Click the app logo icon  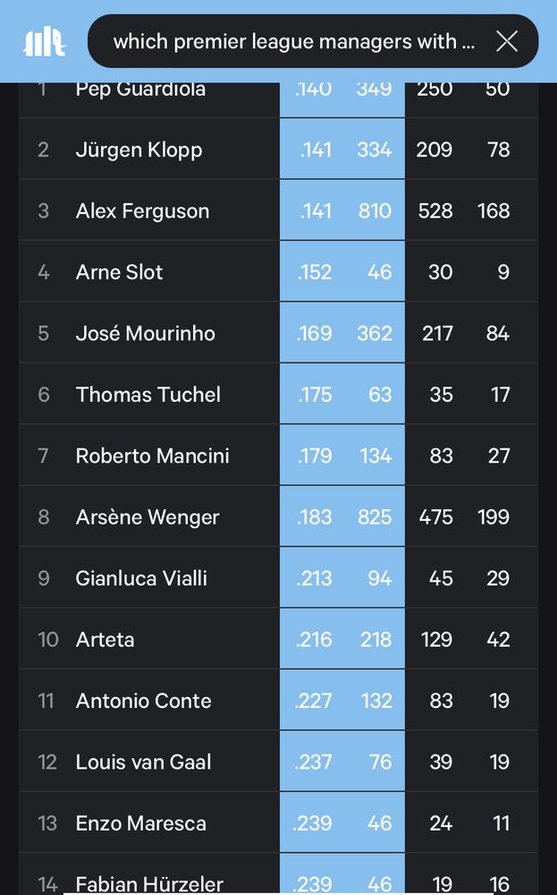point(44,42)
